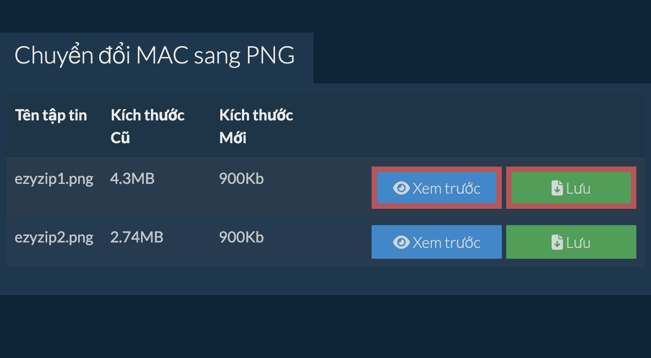Preview ezyzip1.png with the Xem trước button
This screenshot has width=651, height=358.
click(437, 188)
